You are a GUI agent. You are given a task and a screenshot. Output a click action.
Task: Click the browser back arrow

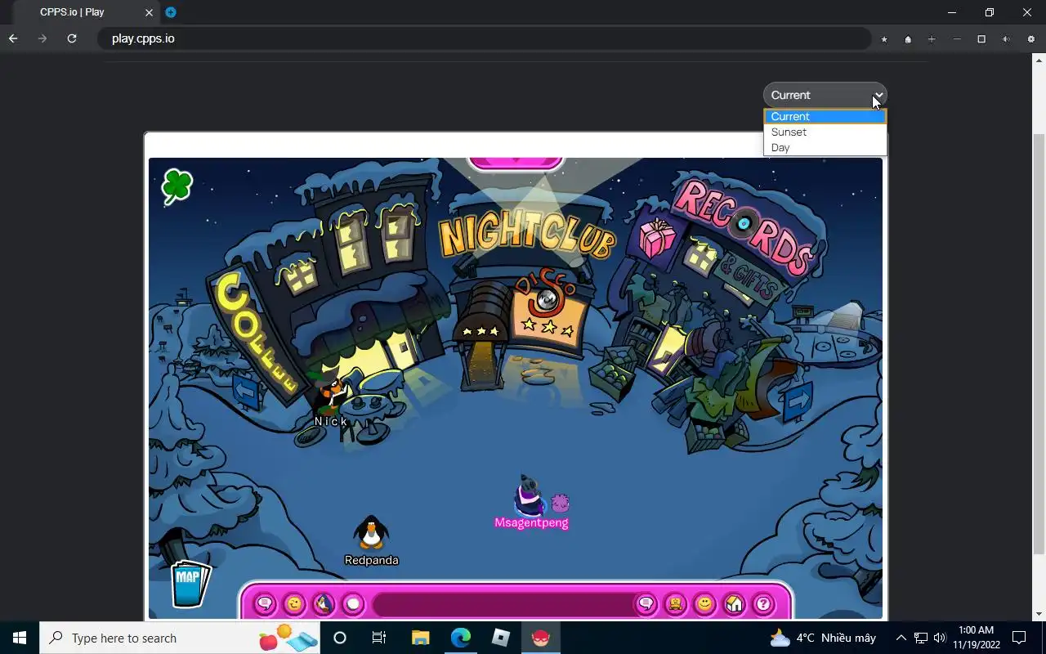point(13,38)
